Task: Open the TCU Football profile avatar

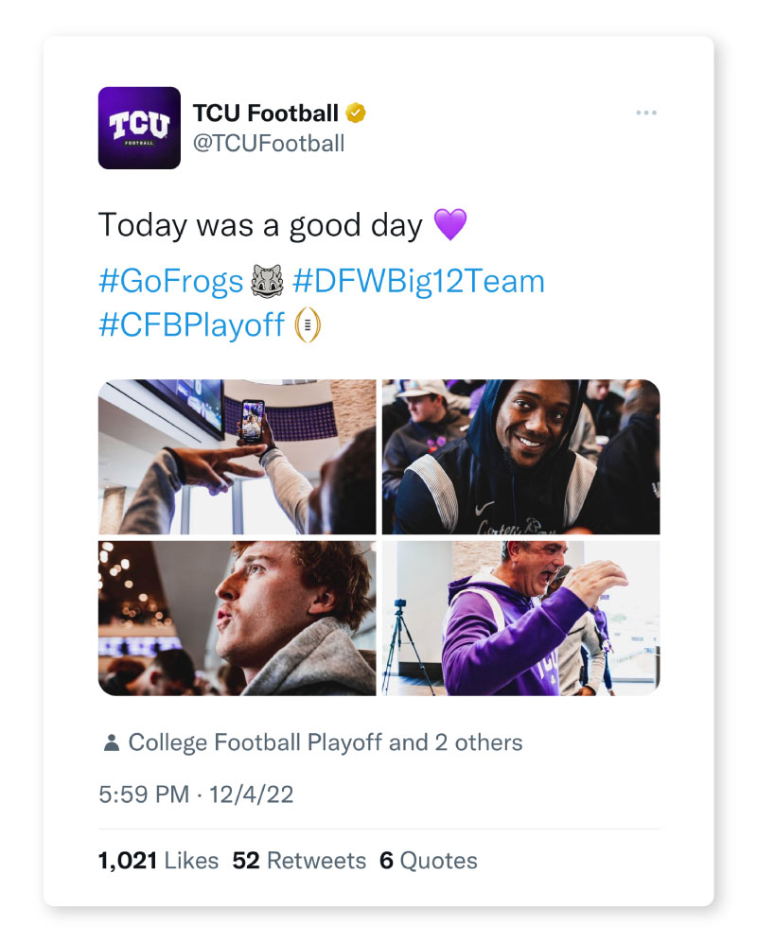Action: 139,128
